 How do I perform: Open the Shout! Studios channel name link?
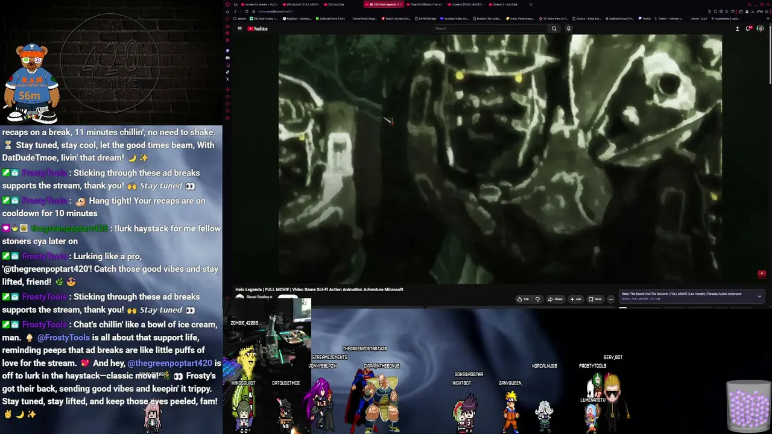(x=258, y=297)
